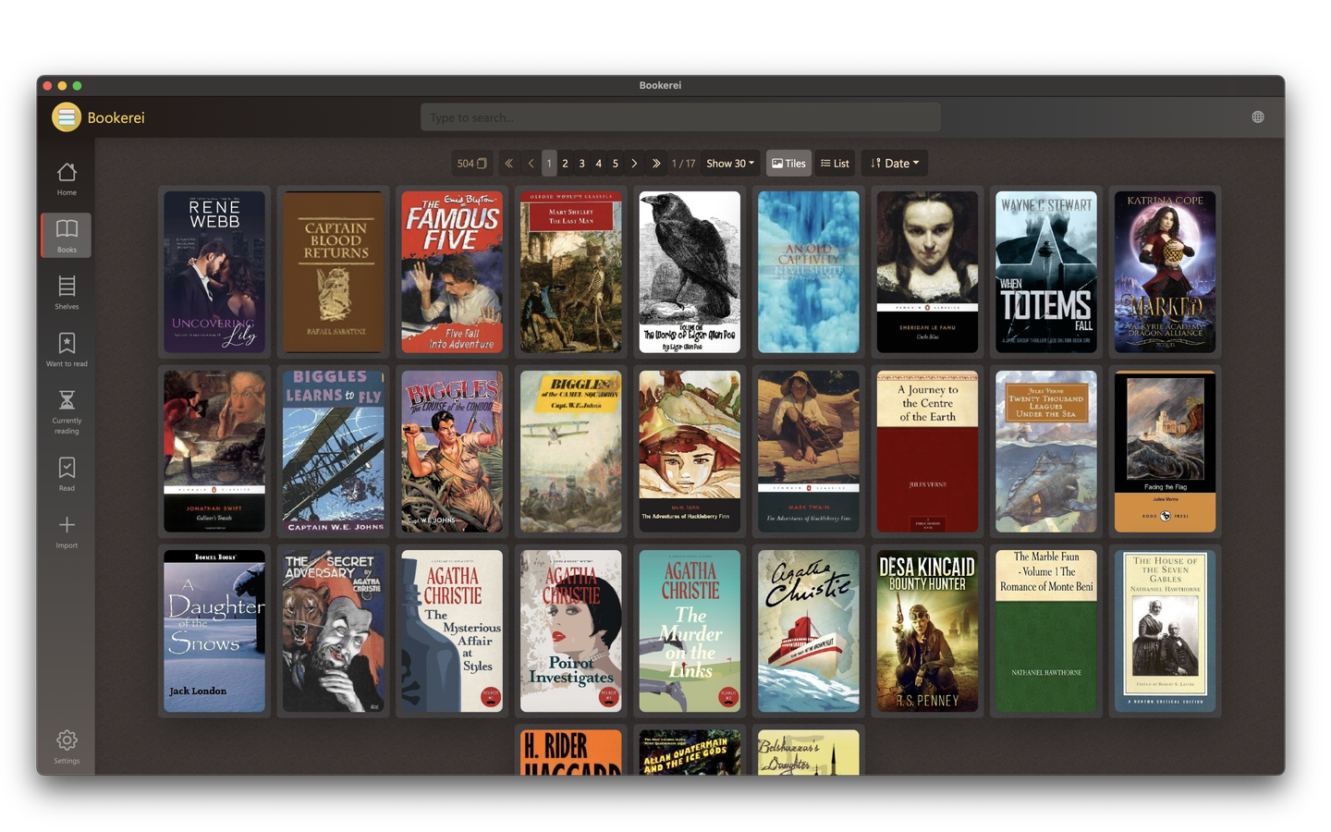Image resolution: width=1331 pixels, height=832 pixels.
Task: Open Settings from the sidebar
Action: (x=67, y=747)
